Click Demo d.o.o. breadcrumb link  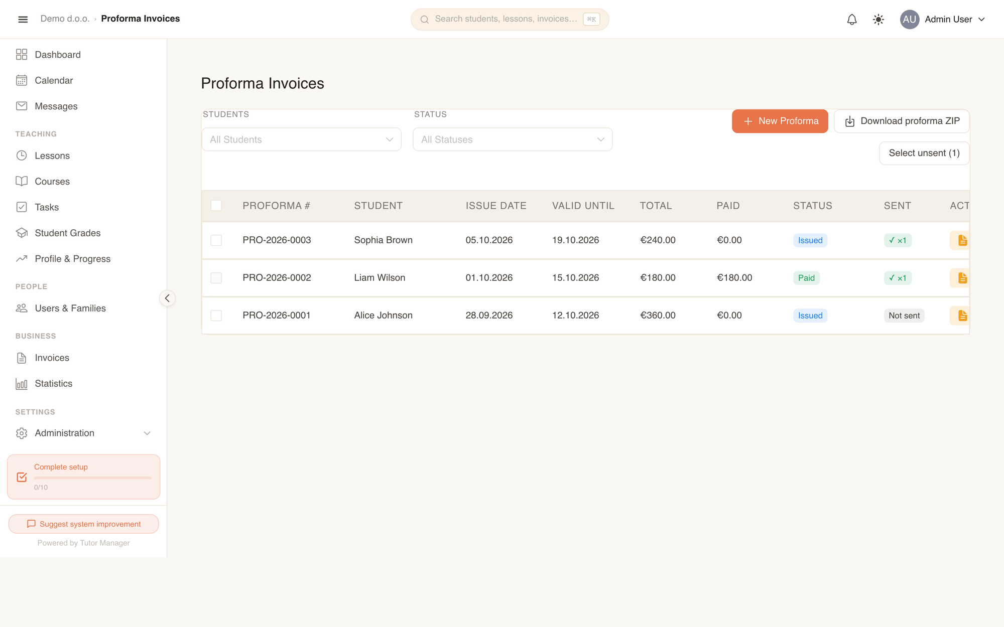65,19
